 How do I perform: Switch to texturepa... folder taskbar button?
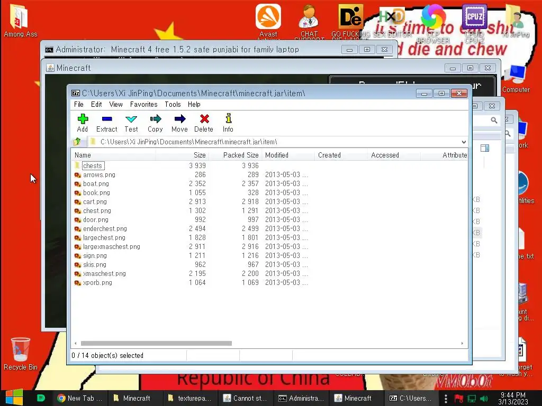190,398
